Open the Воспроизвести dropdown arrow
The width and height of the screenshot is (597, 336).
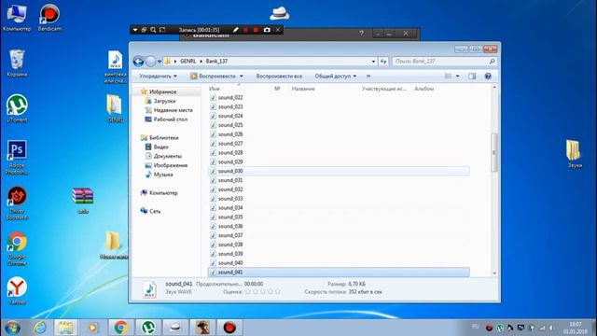[x=241, y=77]
